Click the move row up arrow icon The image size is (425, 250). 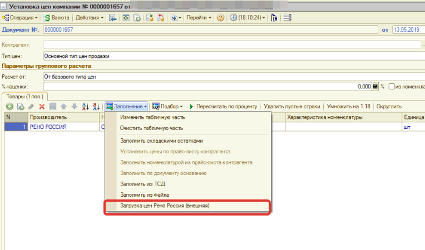point(64,106)
